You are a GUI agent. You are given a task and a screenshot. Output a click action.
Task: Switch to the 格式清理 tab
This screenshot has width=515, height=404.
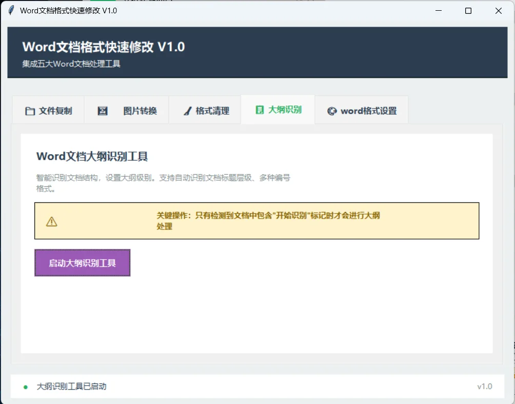click(x=204, y=110)
